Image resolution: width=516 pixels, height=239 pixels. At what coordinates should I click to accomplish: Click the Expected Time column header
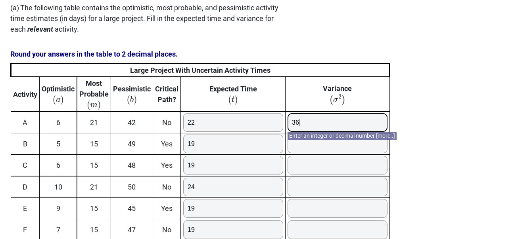[233, 94]
